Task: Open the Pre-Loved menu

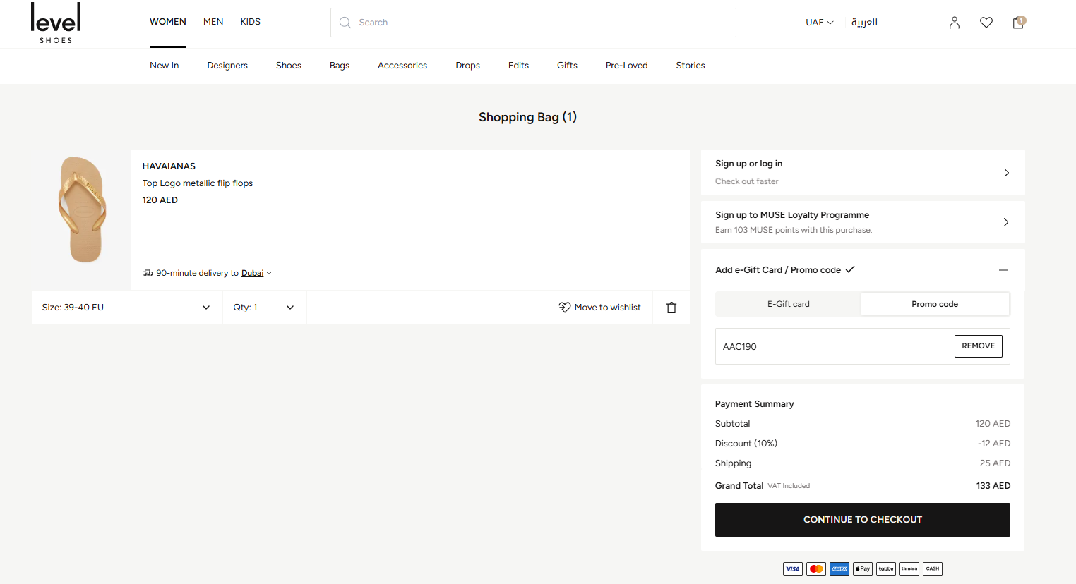Action: [x=627, y=66]
